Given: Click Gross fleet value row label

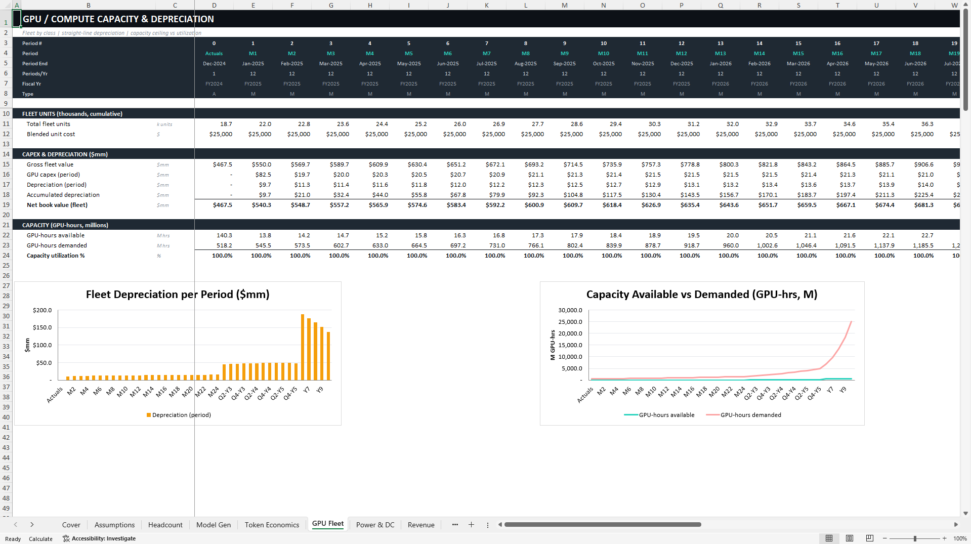Looking at the screenshot, I should [50, 164].
